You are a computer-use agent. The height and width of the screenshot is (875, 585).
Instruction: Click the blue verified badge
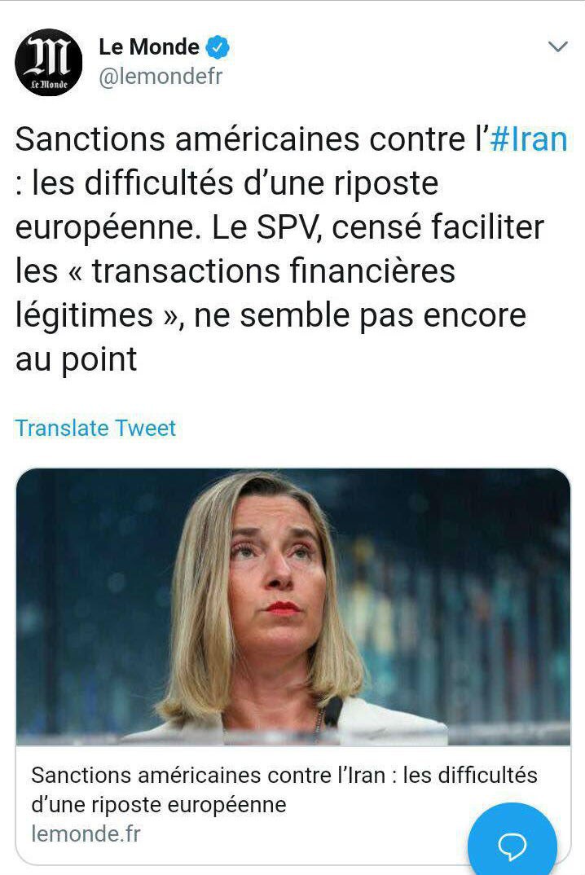point(218,47)
